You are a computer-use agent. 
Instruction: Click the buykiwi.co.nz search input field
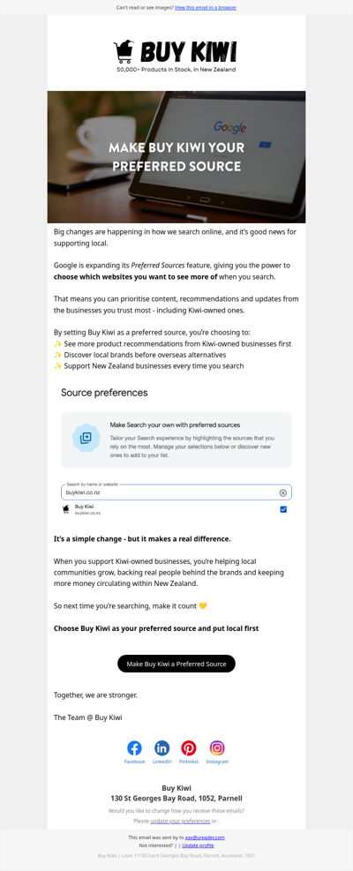(176, 492)
